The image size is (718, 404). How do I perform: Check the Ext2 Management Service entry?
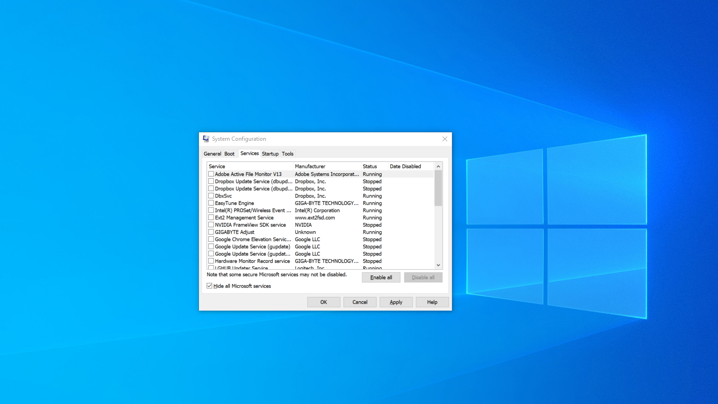(x=211, y=217)
